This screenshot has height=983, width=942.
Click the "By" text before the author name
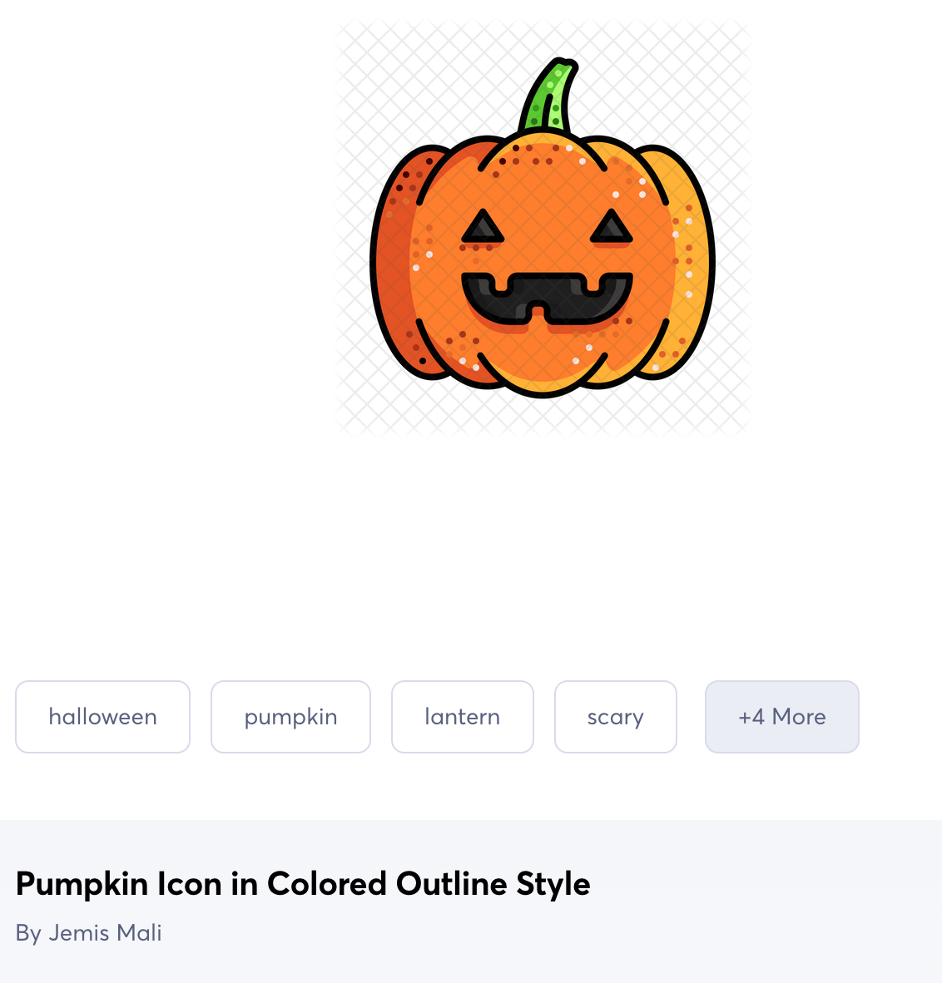pos(28,933)
